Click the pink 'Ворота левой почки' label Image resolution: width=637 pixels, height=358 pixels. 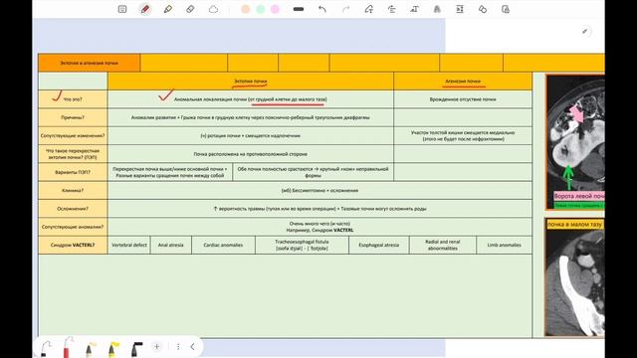pyautogui.click(x=579, y=196)
